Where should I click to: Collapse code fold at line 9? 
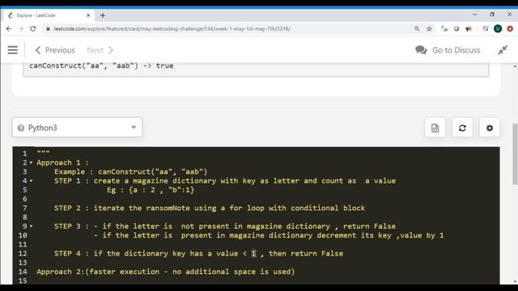click(31, 226)
